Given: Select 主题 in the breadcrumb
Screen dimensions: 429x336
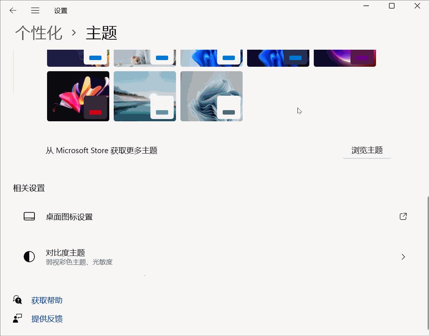Looking at the screenshot, I should (x=101, y=33).
